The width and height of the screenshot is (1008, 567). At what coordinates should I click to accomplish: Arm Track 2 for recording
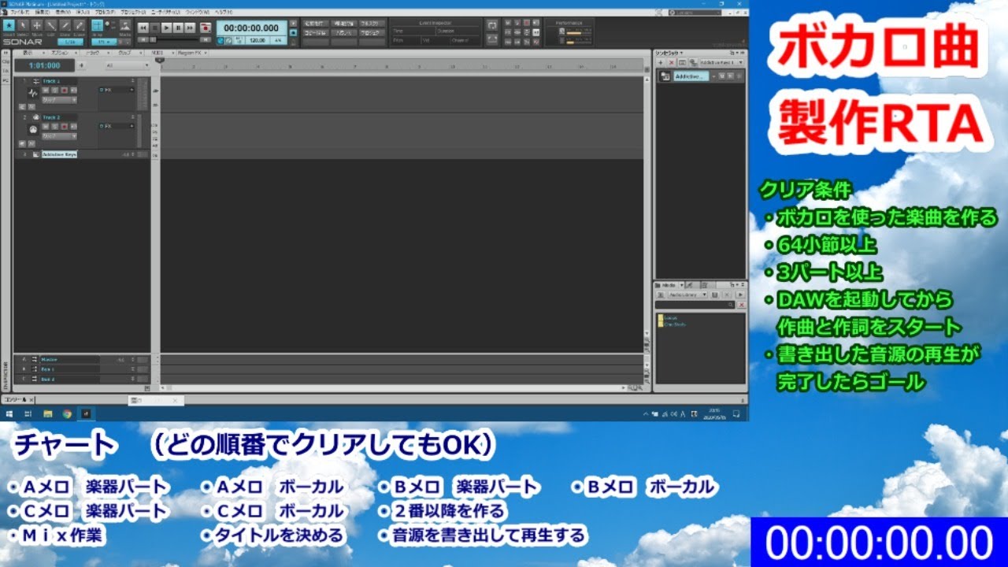click(65, 127)
